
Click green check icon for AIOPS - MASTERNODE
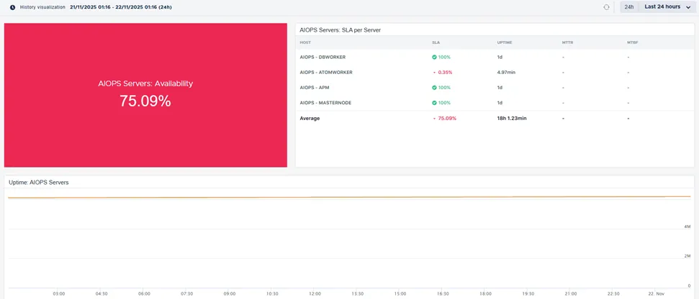click(x=434, y=103)
